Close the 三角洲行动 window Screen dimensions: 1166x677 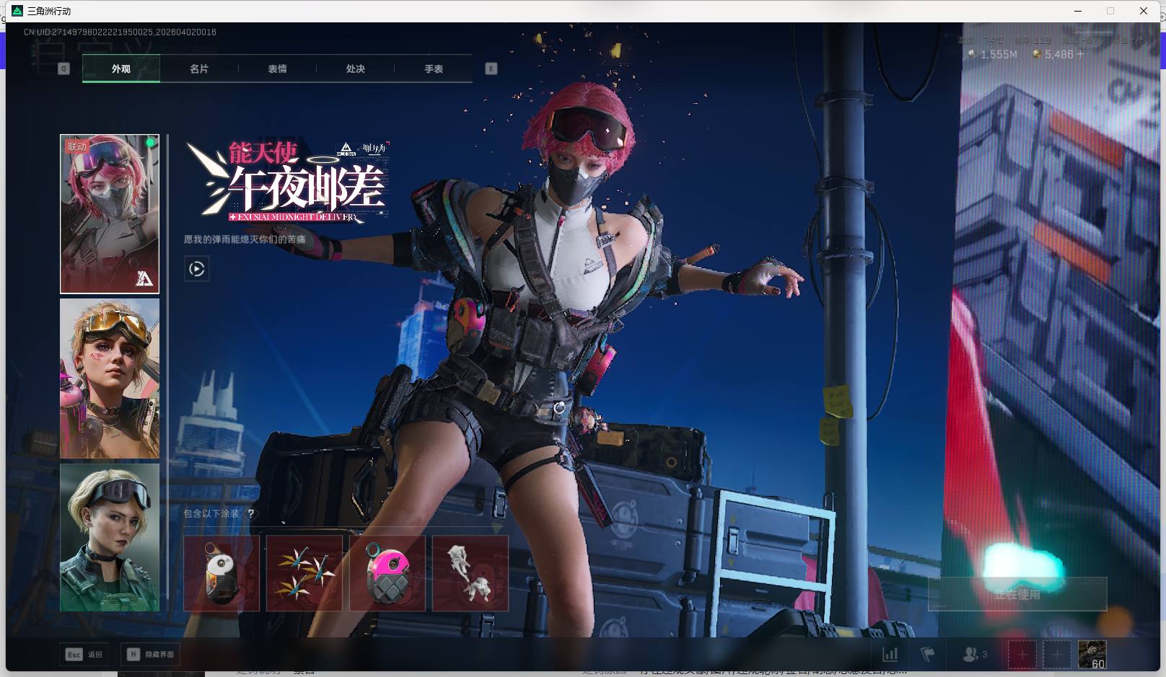coord(1144,11)
